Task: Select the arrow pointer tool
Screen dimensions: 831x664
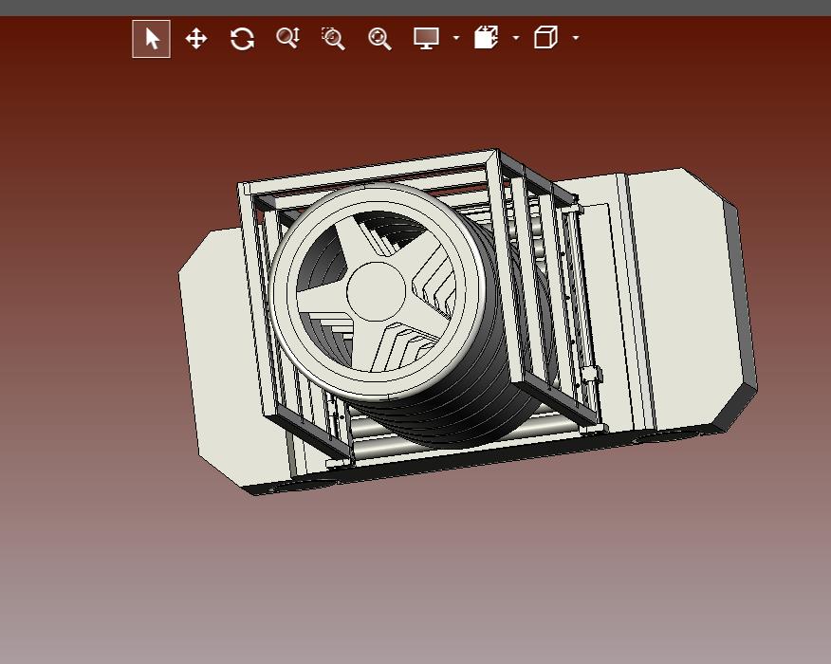Action: (151, 39)
